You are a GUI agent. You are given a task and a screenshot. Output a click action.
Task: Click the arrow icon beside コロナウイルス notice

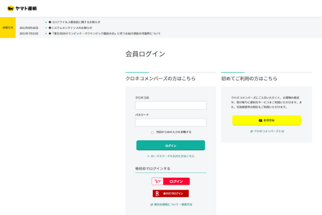46,22
